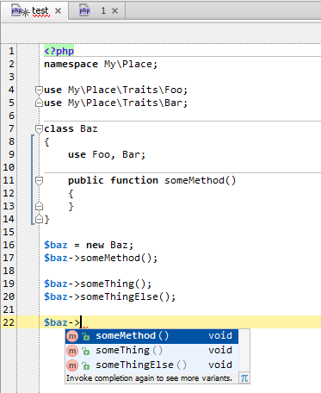Click the fold end marker at line 5
321x393 pixels.
tap(39, 103)
